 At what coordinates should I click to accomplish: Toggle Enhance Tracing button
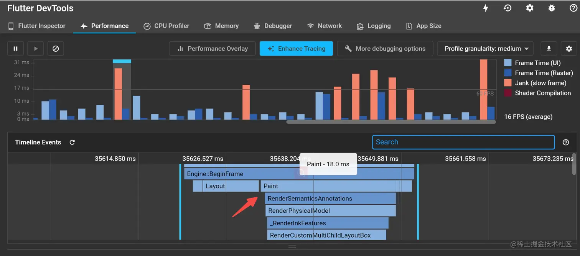tap(297, 49)
